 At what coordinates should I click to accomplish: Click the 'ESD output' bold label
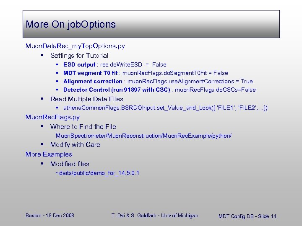(79, 64)
